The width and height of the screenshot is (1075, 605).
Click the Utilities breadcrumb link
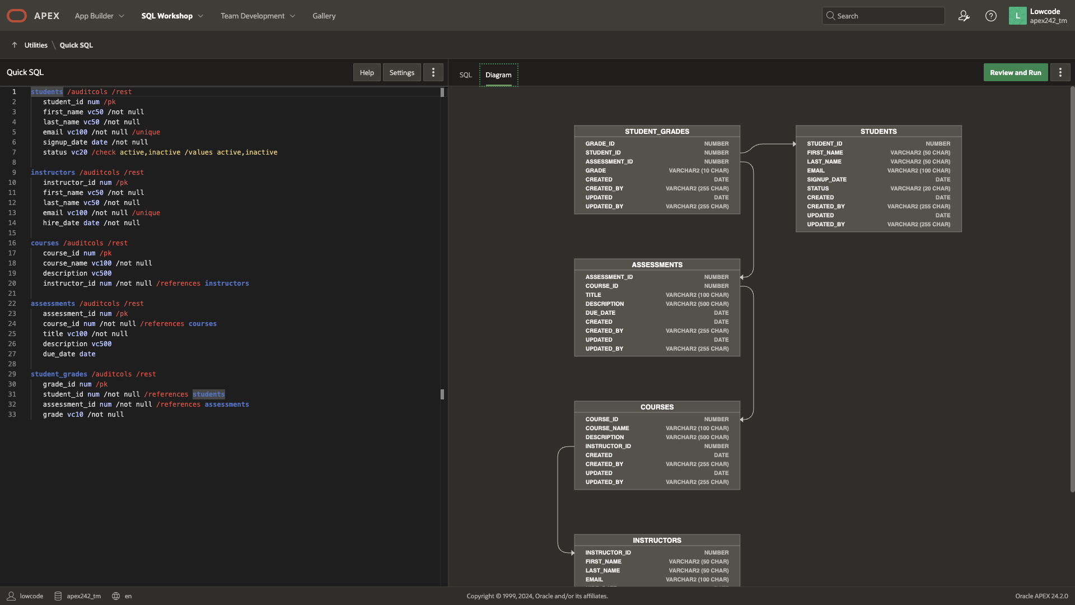coord(36,45)
